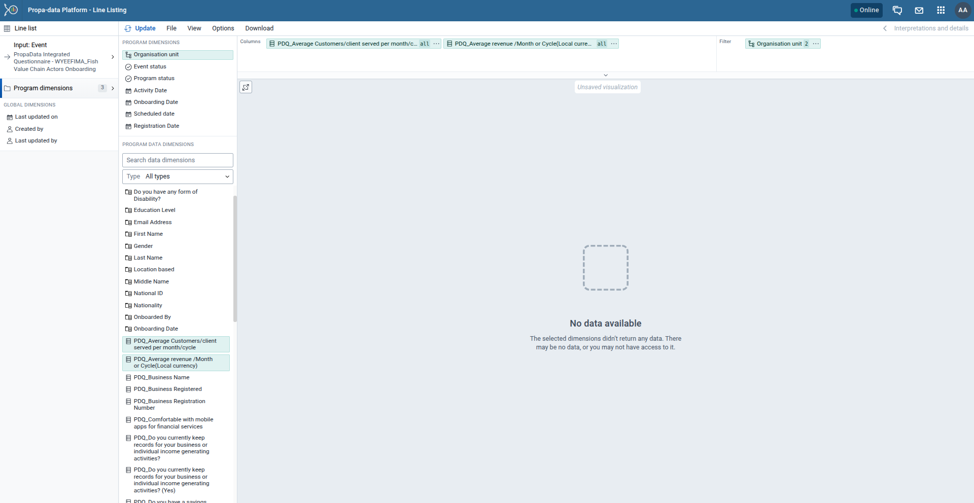
Task: Expand the Program dimensions section
Action: coord(59,88)
